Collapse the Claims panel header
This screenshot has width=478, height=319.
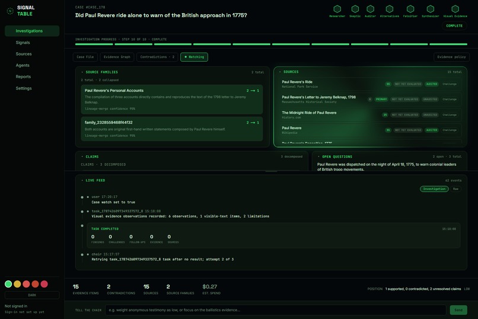[x=92, y=157]
